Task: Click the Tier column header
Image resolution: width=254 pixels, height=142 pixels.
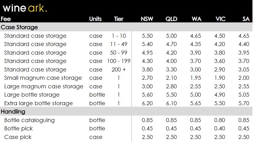Action: [x=119, y=19]
